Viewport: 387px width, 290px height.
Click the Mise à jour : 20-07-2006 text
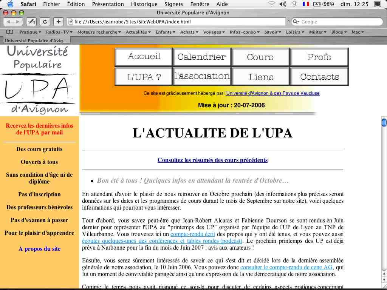pos(231,105)
